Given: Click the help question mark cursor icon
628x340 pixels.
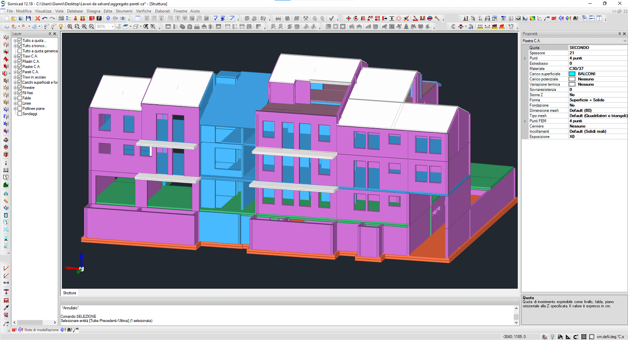Looking at the screenshot, I should (511, 26).
